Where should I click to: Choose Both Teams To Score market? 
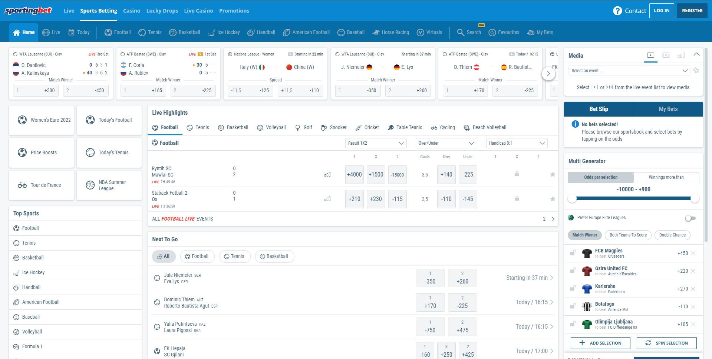(x=628, y=235)
